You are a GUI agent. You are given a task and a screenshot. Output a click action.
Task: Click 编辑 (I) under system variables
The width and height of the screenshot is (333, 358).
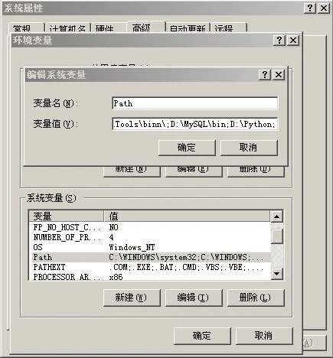pyautogui.click(x=194, y=298)
